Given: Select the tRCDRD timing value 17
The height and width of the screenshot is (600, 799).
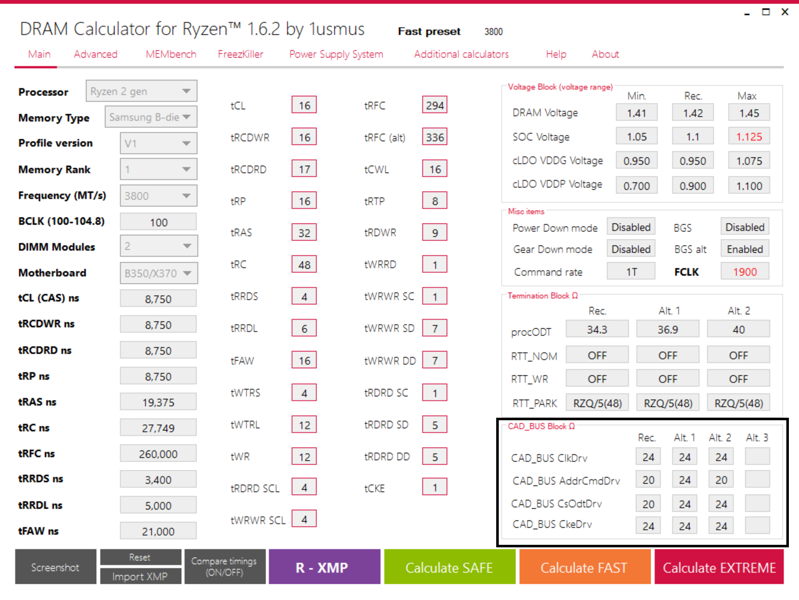Looking at the screenshot, I should pos(304,169).
